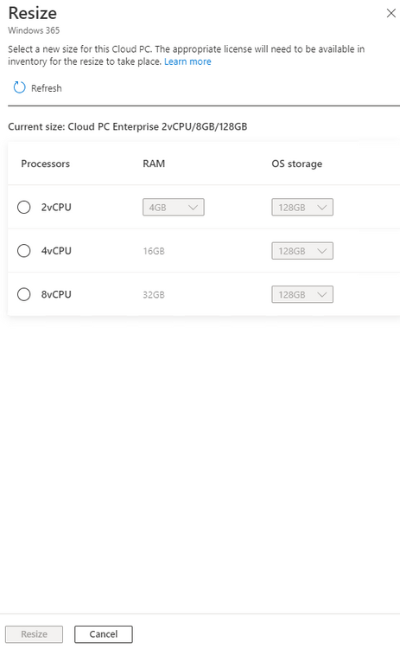This screenshot has width=400, height=649.
Task: Open 128GB storage dropdown for 4vCPU
Action: pyautogui.click(x=302, y=251)
